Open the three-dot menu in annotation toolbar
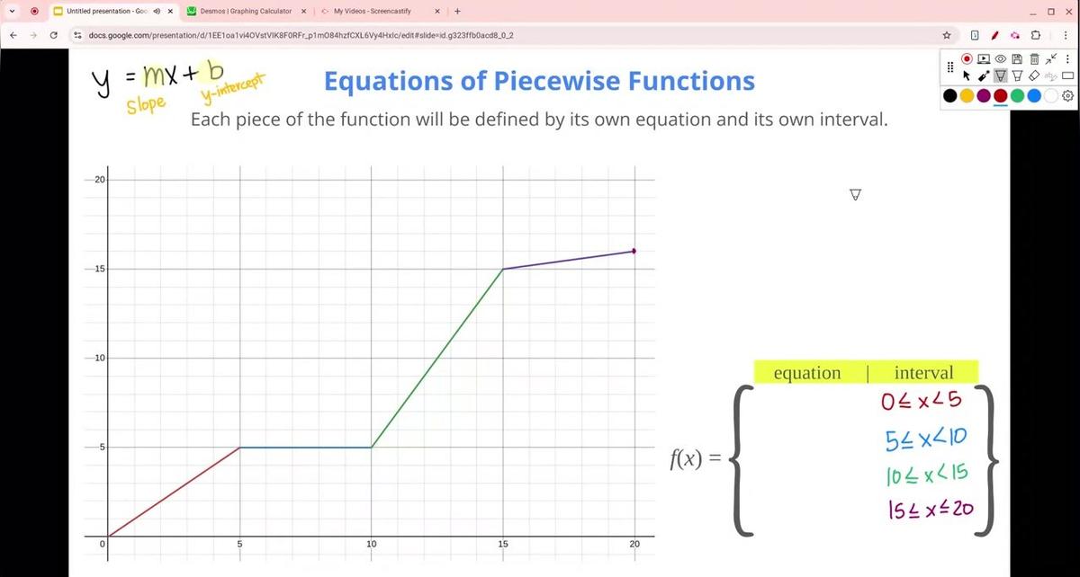 click(1067, 58)
